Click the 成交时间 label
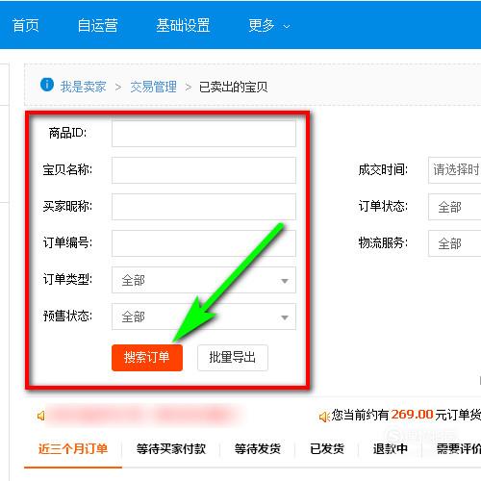 [x=383, y=169]
